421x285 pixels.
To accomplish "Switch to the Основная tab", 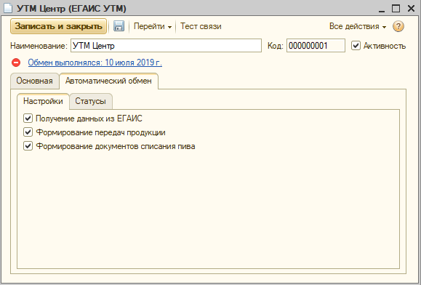I will (x=35, y=81).
